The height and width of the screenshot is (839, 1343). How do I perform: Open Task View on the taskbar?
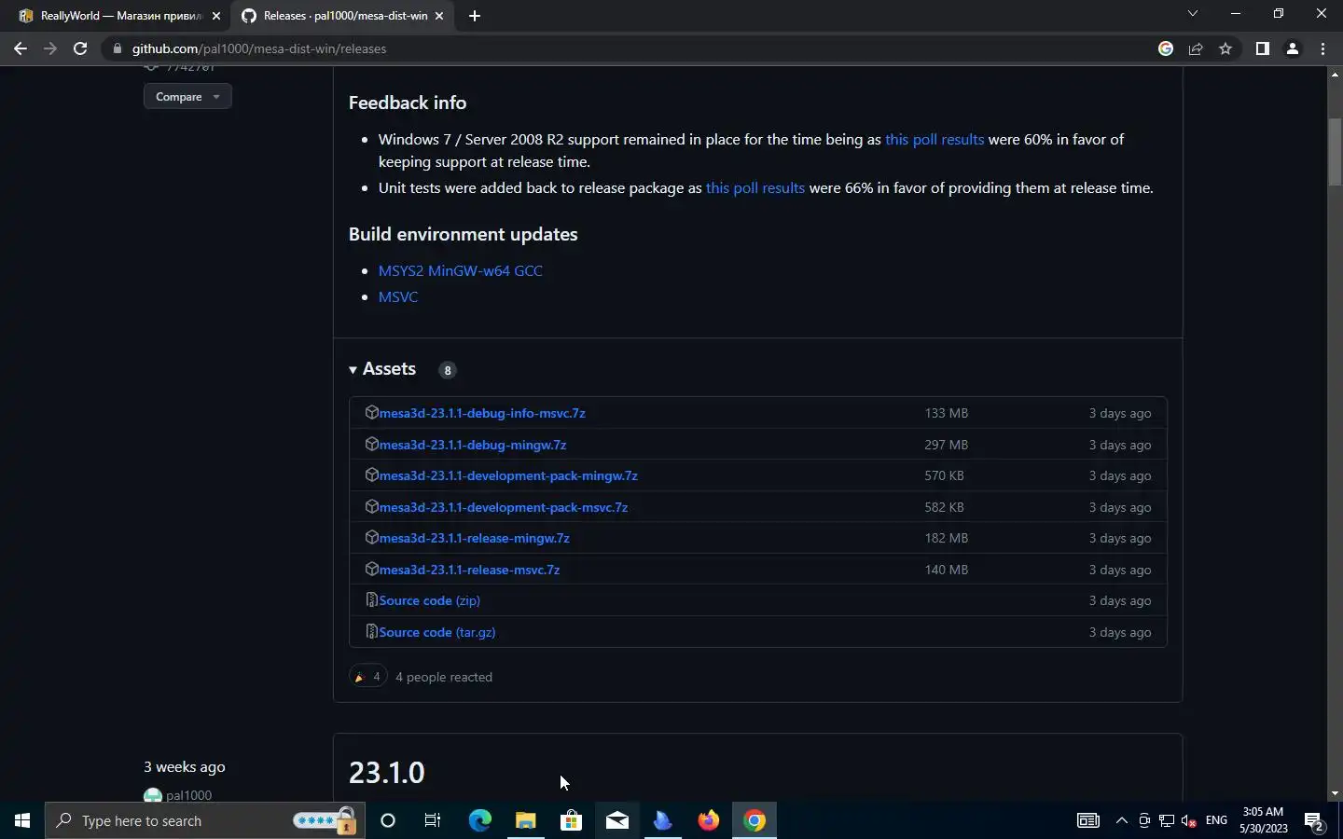(433, 820)
